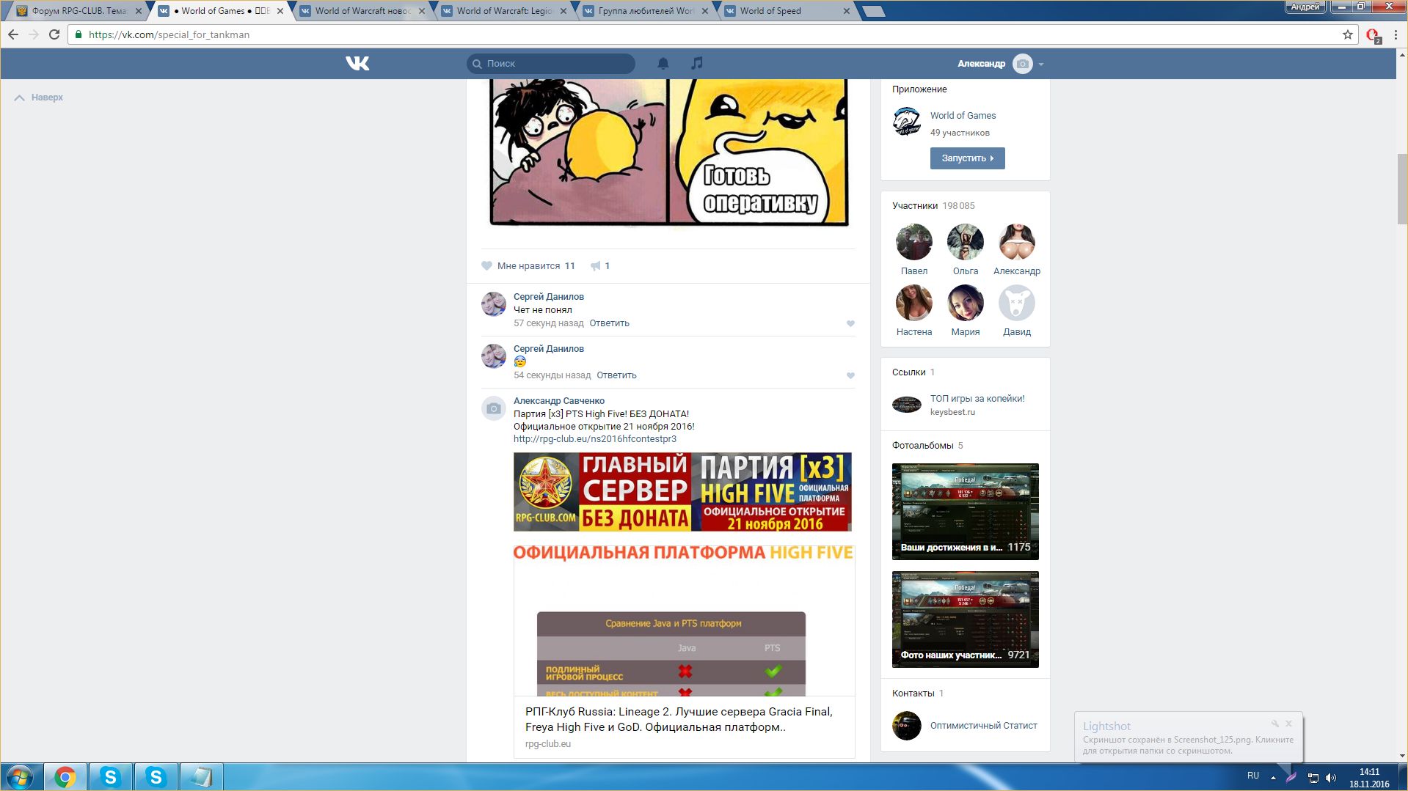Open the notepad taskbar icon
The image size is (1408, 791).
tap(201, 777)
